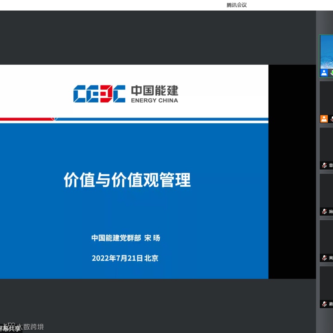This screenshot has width=333, height=333.
Task: Click the 中国能建 logo text
Action: click(154, 91)
